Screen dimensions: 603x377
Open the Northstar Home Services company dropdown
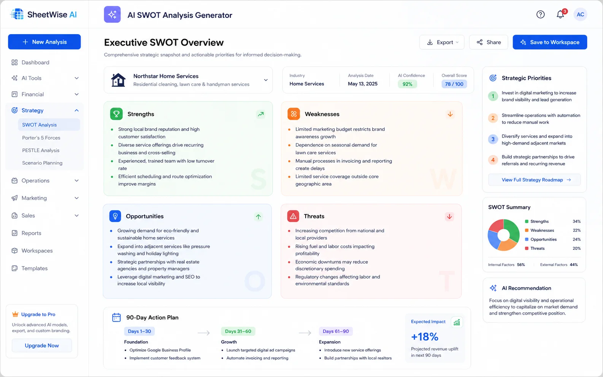pyautogui.click(x=188, y=80)
